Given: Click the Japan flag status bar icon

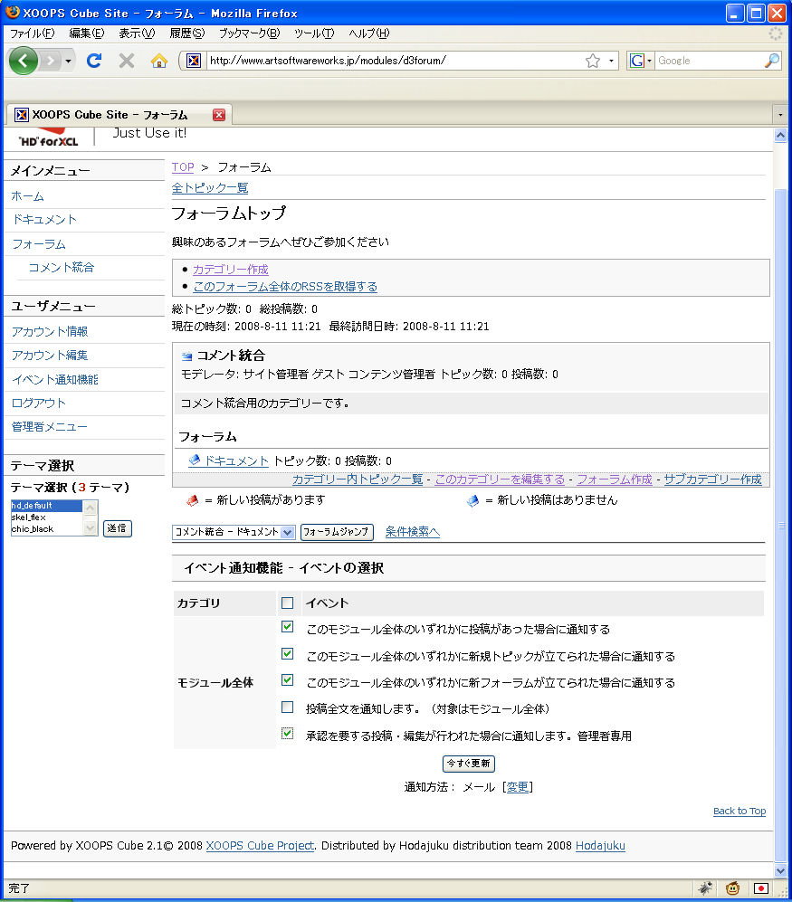Looking at the screenshot, I should tap(761, 888).
